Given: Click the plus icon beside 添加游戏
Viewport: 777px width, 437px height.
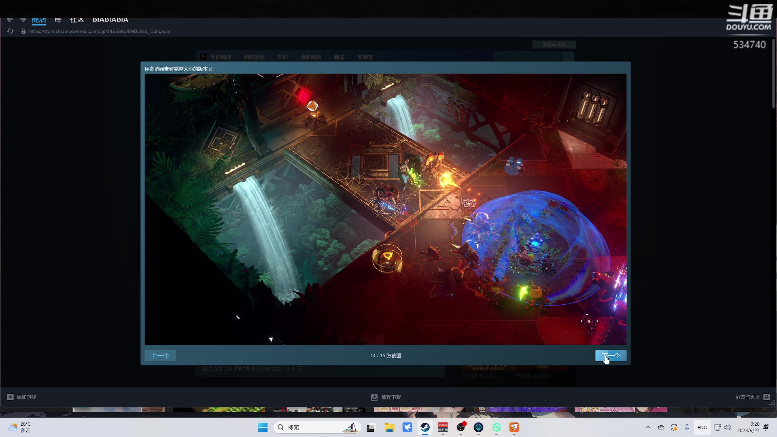Looking at the screenshot, I should [11, 397].
